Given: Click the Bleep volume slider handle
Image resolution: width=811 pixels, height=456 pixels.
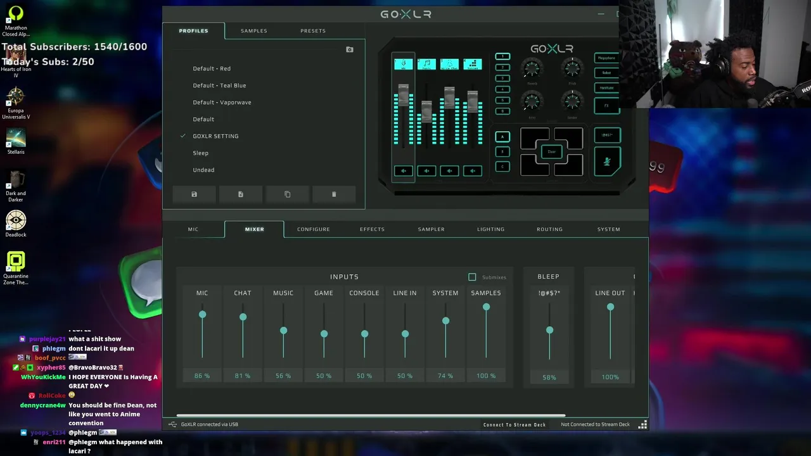Looking at the screenshot, I should [x=549, y=331].
